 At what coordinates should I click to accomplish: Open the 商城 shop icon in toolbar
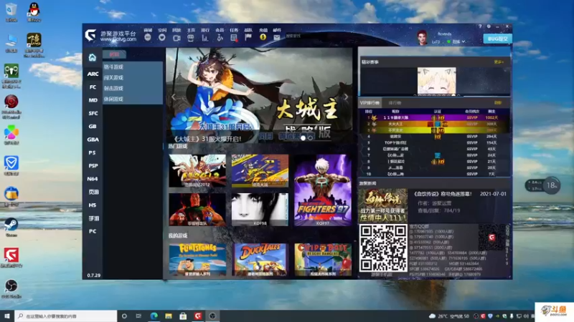[x=148, y=37]
